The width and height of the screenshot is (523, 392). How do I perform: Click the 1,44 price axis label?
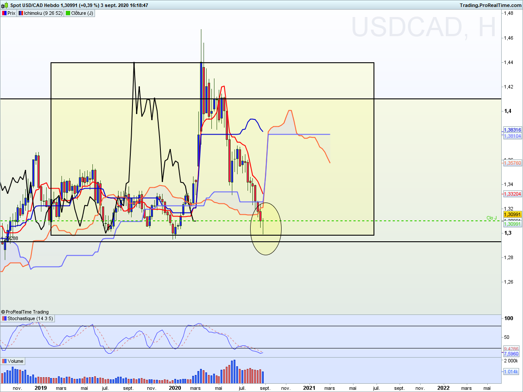[508, 62]
